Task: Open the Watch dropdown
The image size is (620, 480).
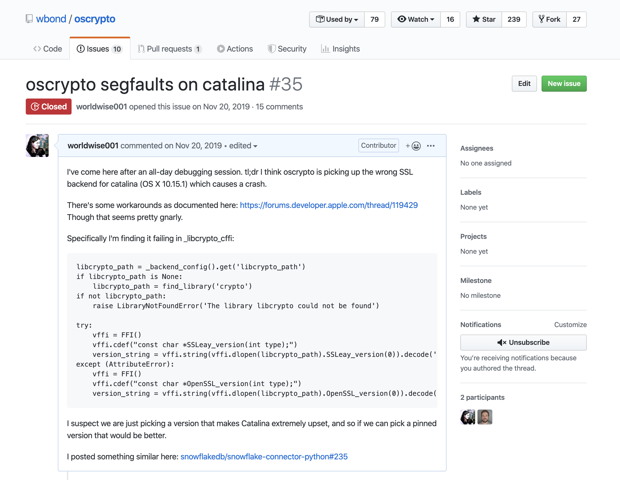Action: [x=416, y=19]
